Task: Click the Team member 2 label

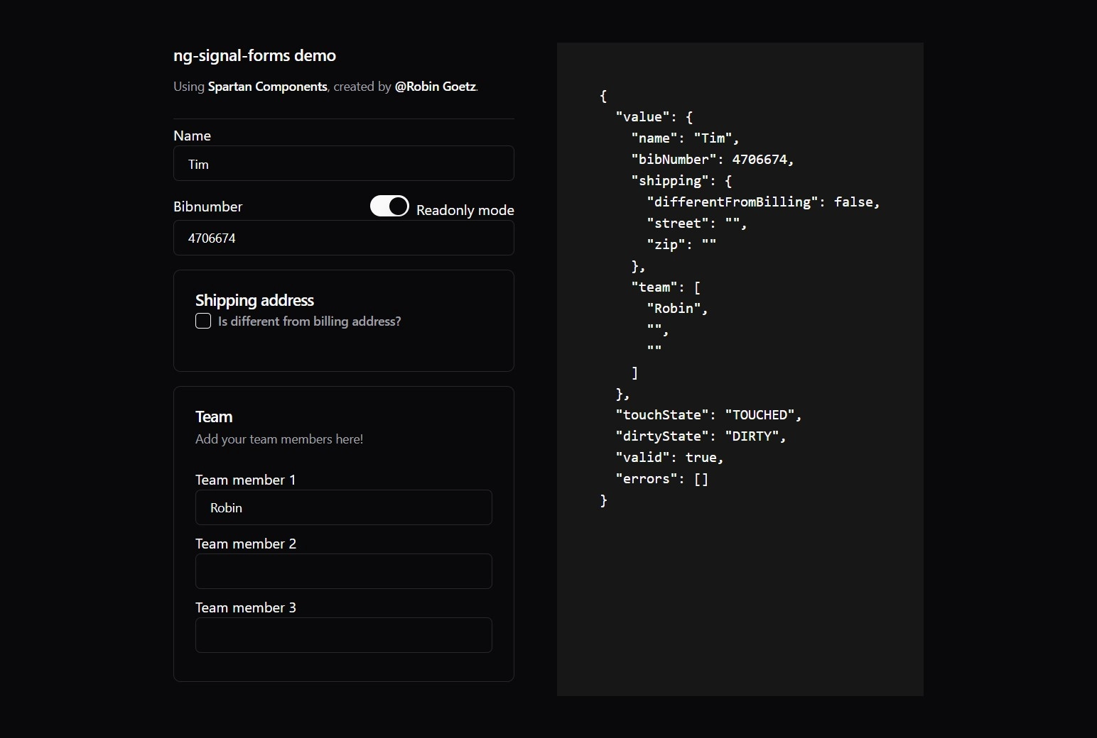Action: pyautogui.click(x=246, y=544)
